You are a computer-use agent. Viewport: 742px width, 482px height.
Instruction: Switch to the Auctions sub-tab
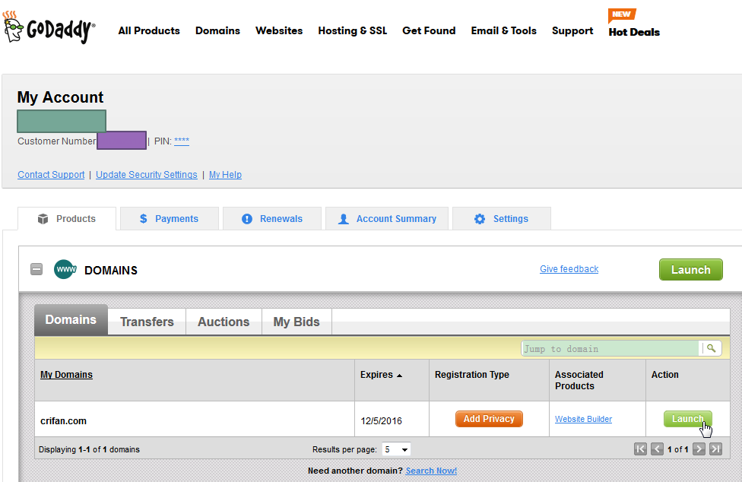point(224,322)
